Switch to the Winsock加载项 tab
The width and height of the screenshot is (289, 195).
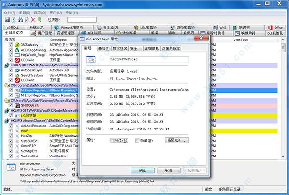pos(72,27)
